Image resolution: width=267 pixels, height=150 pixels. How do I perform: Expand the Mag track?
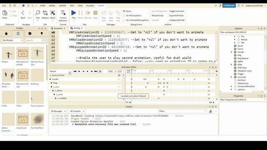pos(52,83)
